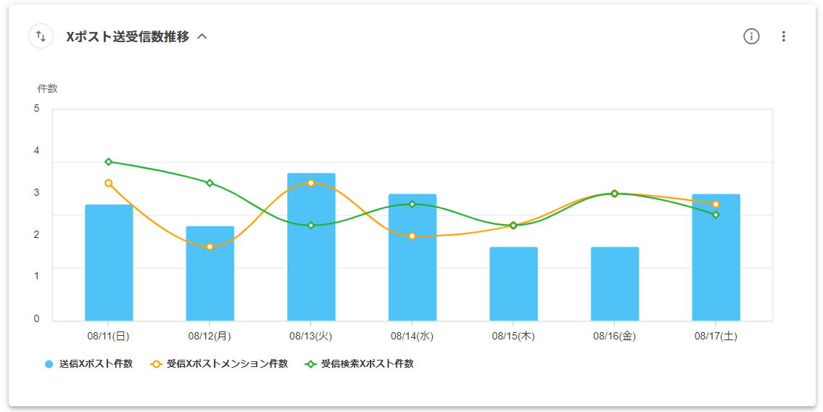Toggle the 受信検索Xポスト件数 legend series

pyautogui.click(x=367, y=364)
